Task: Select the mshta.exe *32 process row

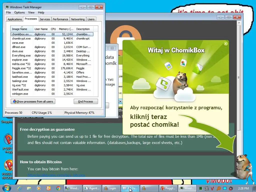Action: (x=52, y=64)
